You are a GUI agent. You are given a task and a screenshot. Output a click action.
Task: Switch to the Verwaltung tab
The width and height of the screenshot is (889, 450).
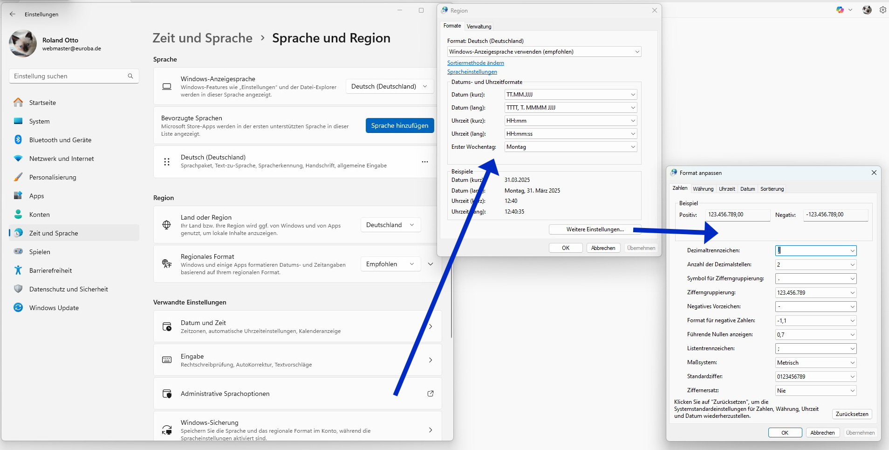click(x=479, y=27)
